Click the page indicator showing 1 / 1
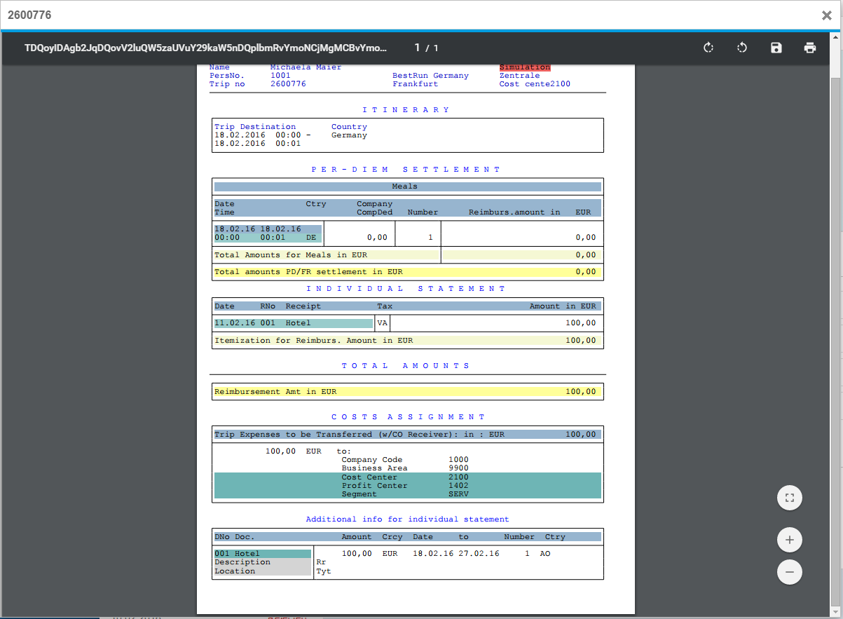The height and width of the screenshot is (619, 843). pos(427,48)
